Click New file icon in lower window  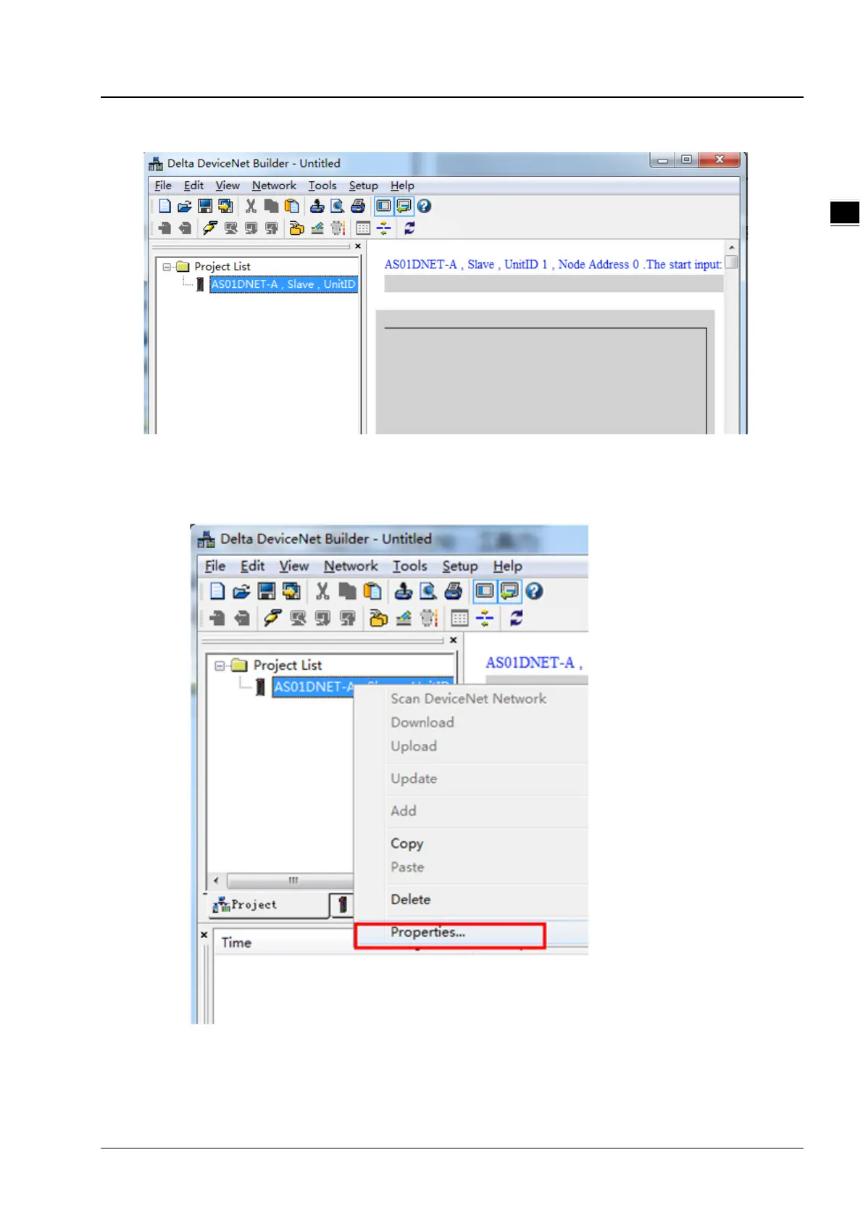pos(217,591)
